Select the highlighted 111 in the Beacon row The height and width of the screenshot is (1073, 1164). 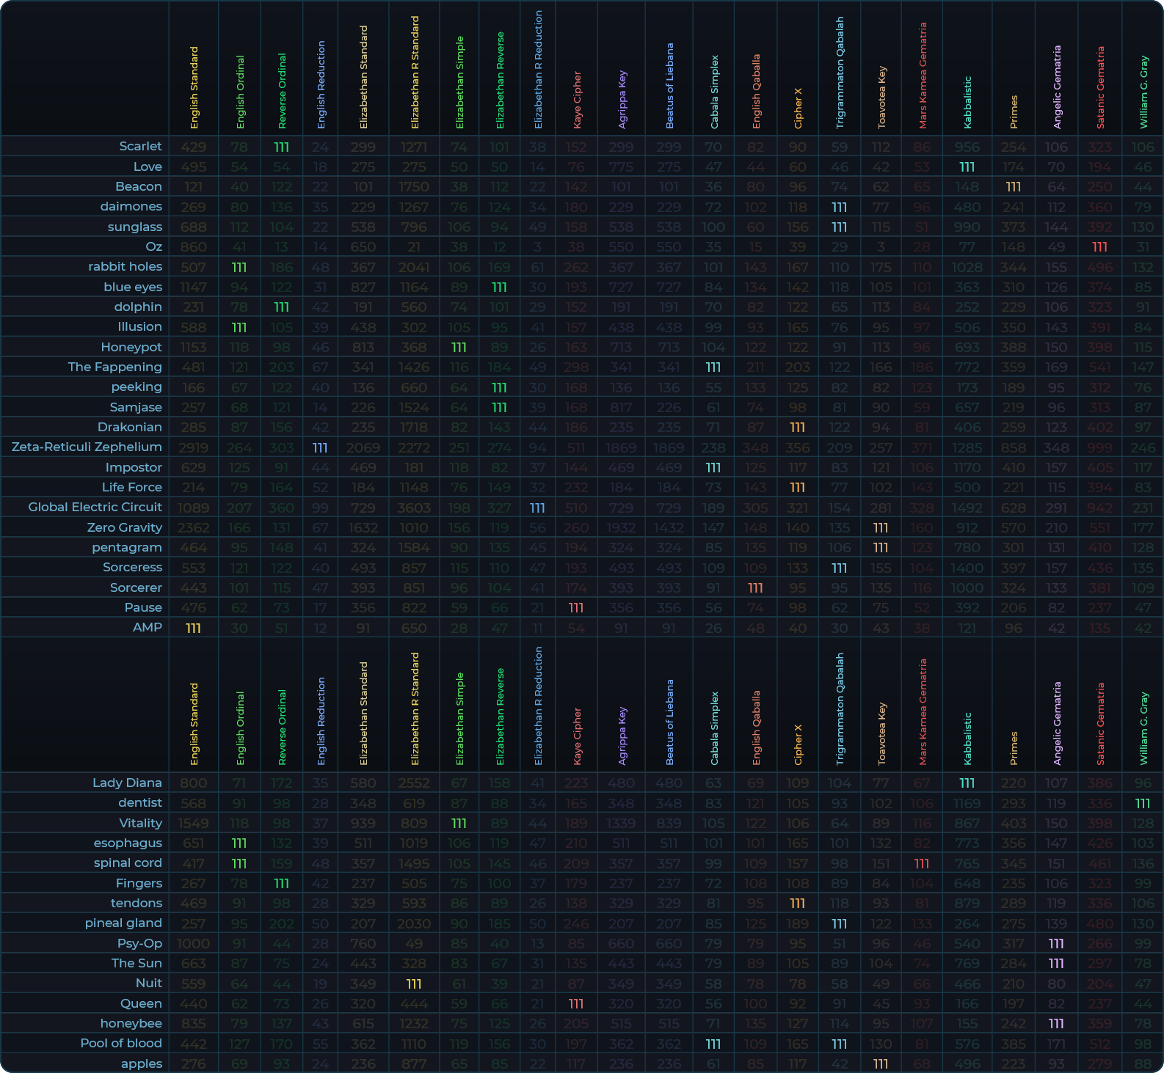1013,187
